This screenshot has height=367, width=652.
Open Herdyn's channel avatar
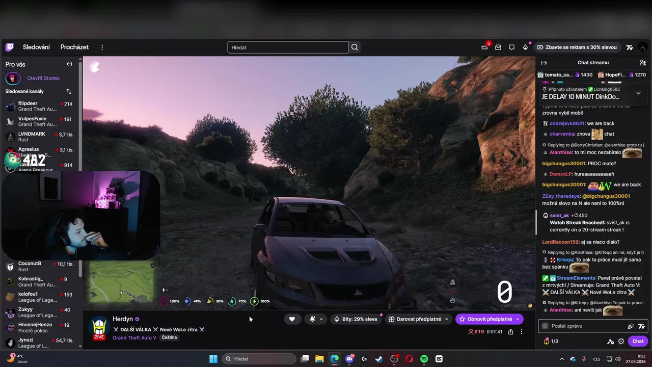99,328
